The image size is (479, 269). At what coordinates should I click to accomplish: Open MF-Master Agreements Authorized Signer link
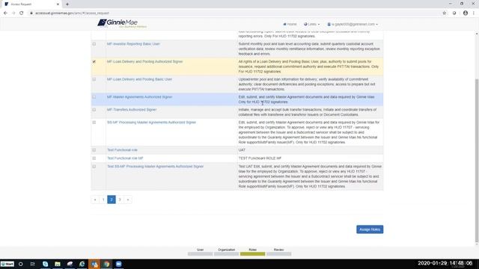[140, 97]
